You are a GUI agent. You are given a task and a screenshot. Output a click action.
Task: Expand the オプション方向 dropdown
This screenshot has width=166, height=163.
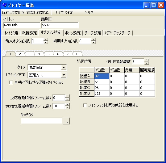(x=64, y=75)
